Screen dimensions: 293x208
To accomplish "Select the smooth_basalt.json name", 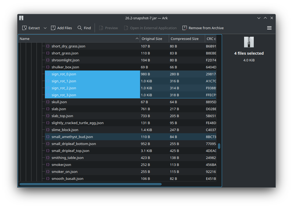I will [x=67, y=178].
